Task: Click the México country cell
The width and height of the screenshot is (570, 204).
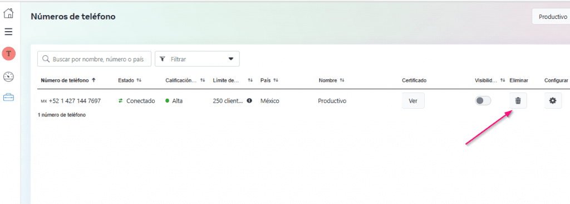Action: [270, 101]
